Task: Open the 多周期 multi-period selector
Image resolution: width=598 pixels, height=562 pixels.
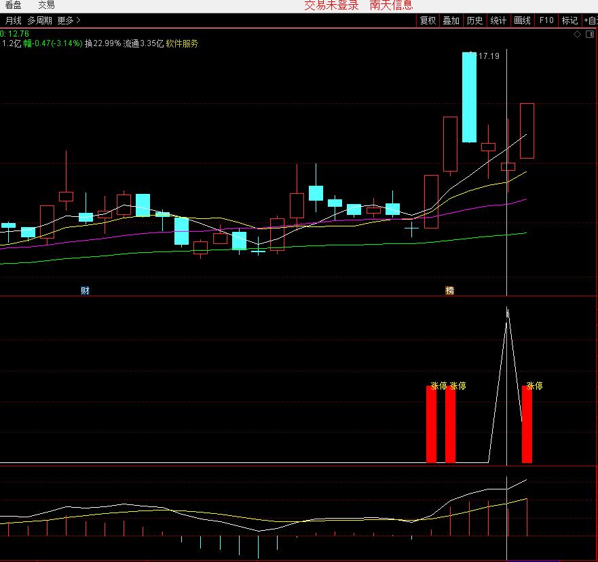Action: coord(39,20)
